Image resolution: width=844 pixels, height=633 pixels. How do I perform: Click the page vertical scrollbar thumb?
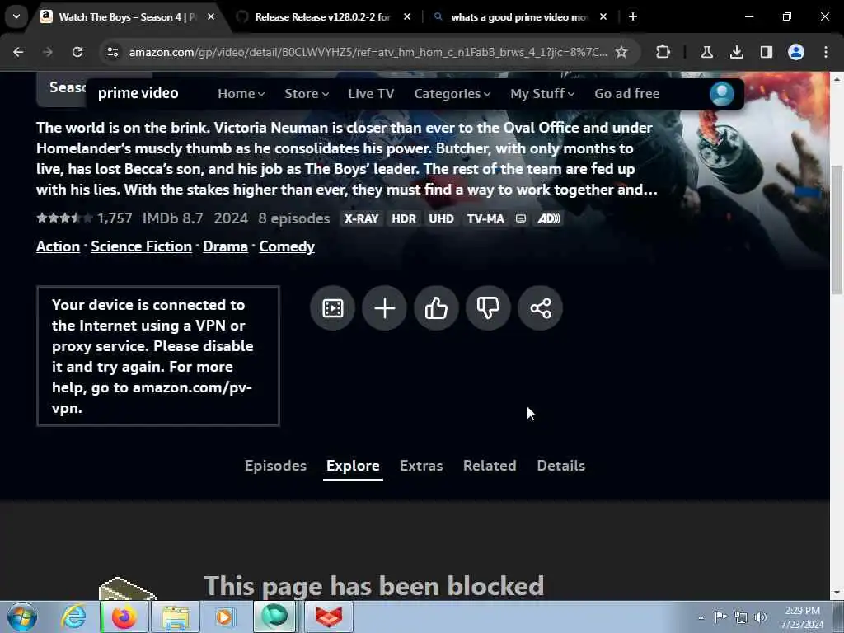(837, 229)
